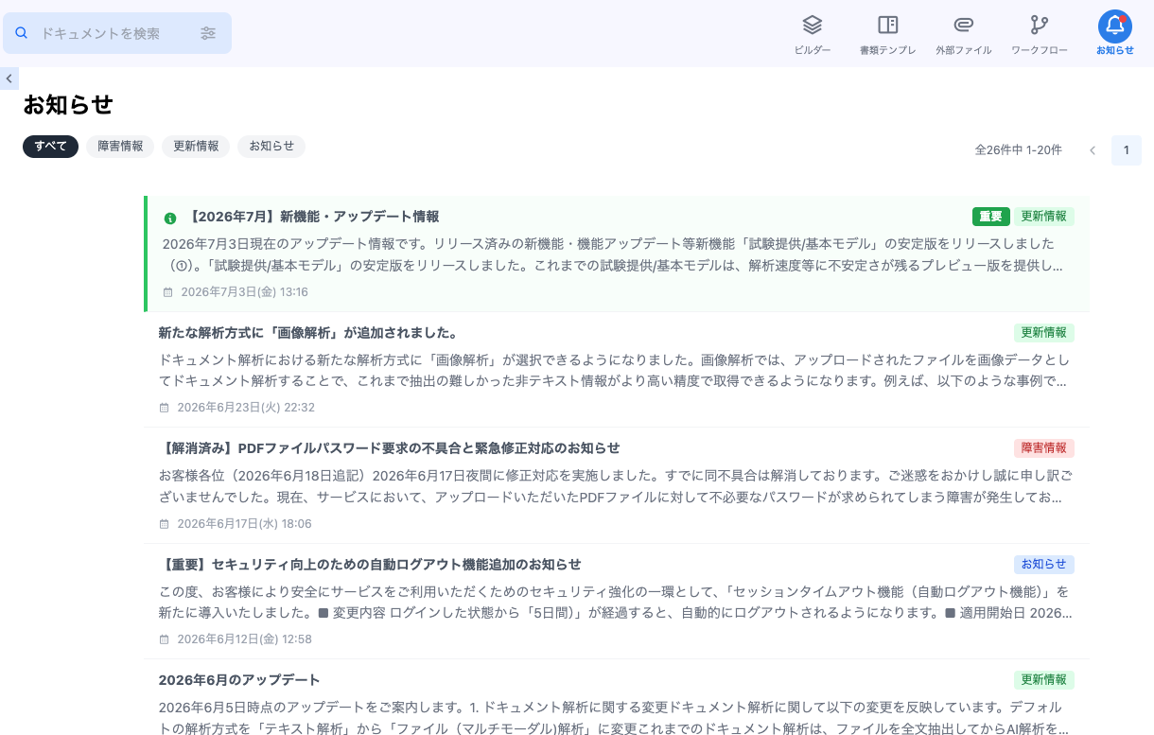1154x735 pixels.
Task: Click summary text of 自動ログアウト notice
Action: 616,603
